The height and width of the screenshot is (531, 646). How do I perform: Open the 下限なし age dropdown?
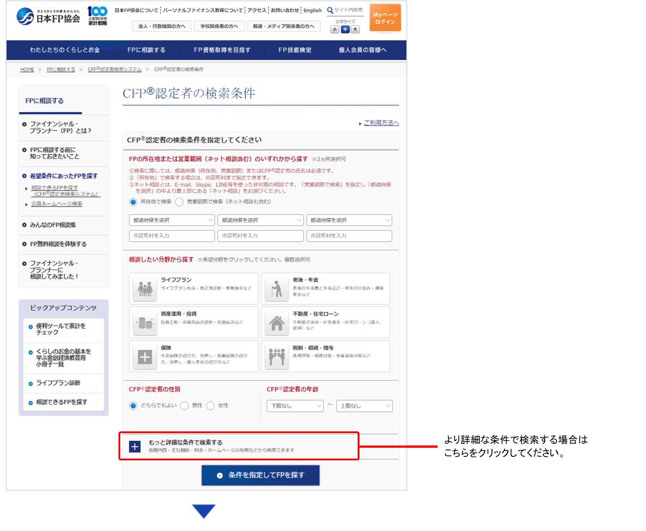click(294, 406)
